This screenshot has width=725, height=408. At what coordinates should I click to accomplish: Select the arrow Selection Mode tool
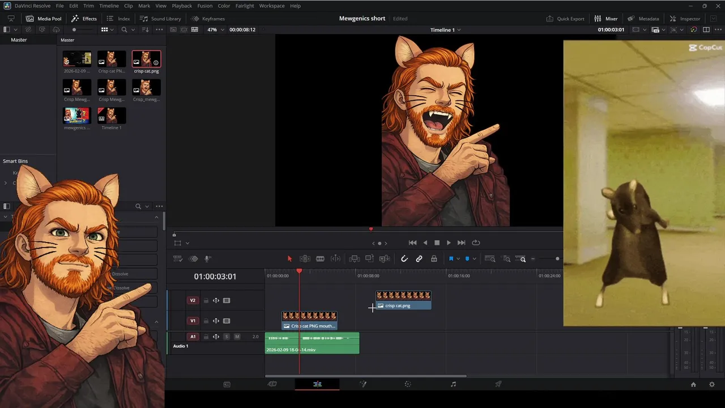click(289, 258)
